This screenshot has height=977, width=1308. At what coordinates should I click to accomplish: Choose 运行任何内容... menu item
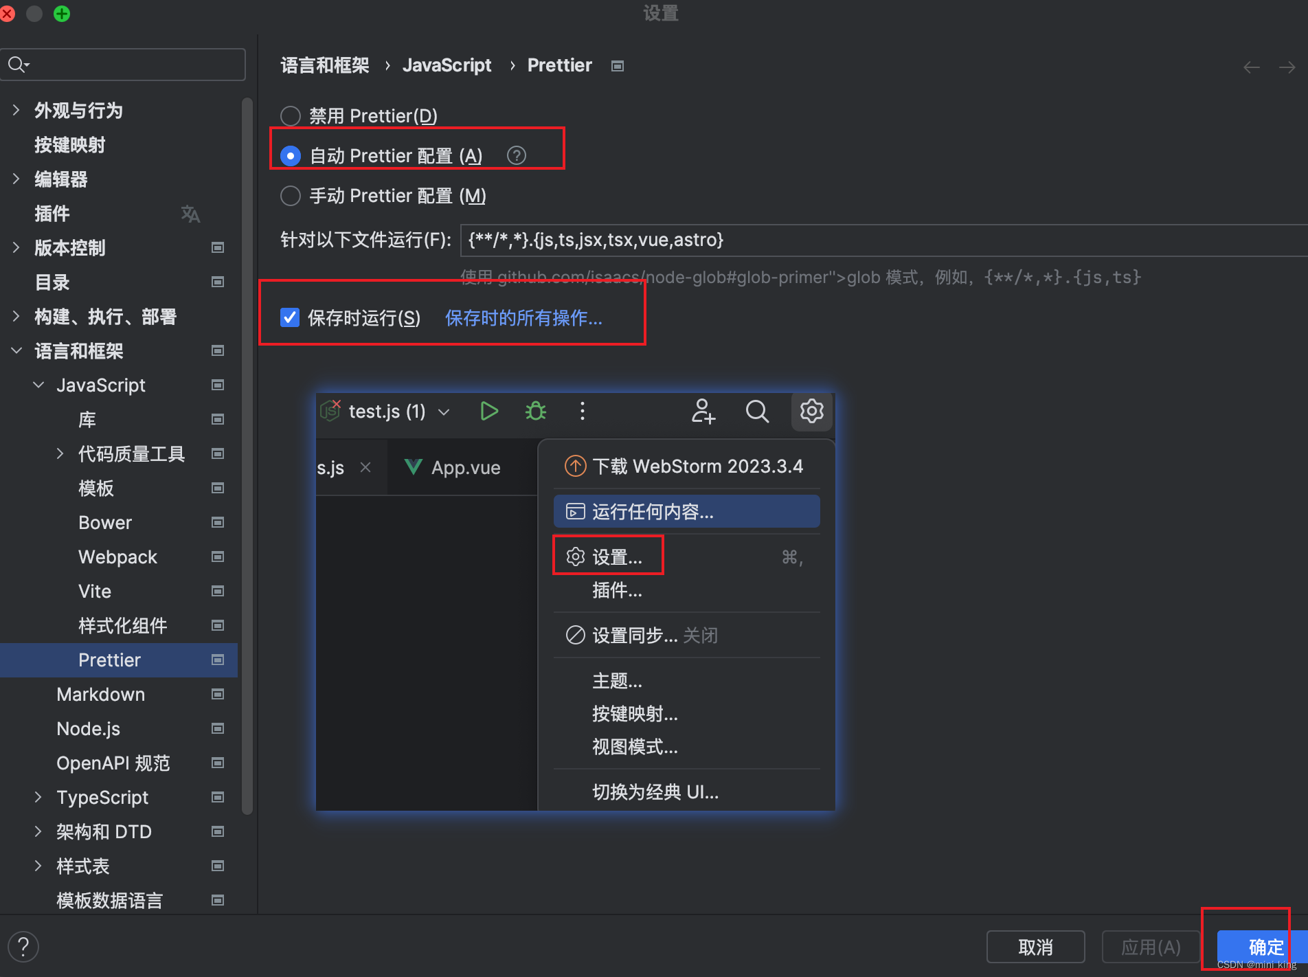(x=687, y=512)
